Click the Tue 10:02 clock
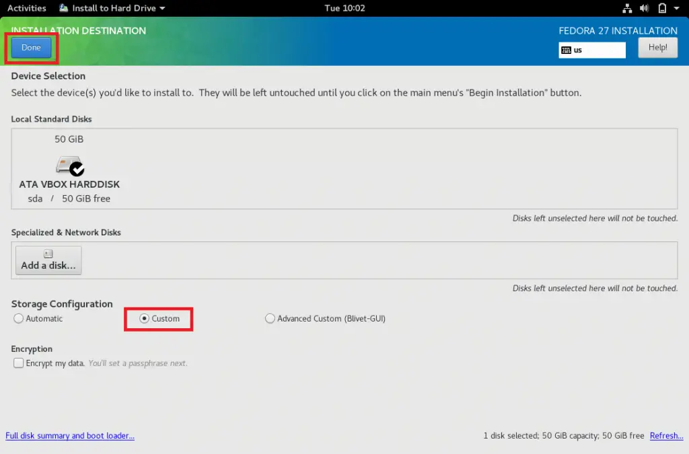Image resolution: width=689 pixels, height=454 pixels. tap(344, 8)
